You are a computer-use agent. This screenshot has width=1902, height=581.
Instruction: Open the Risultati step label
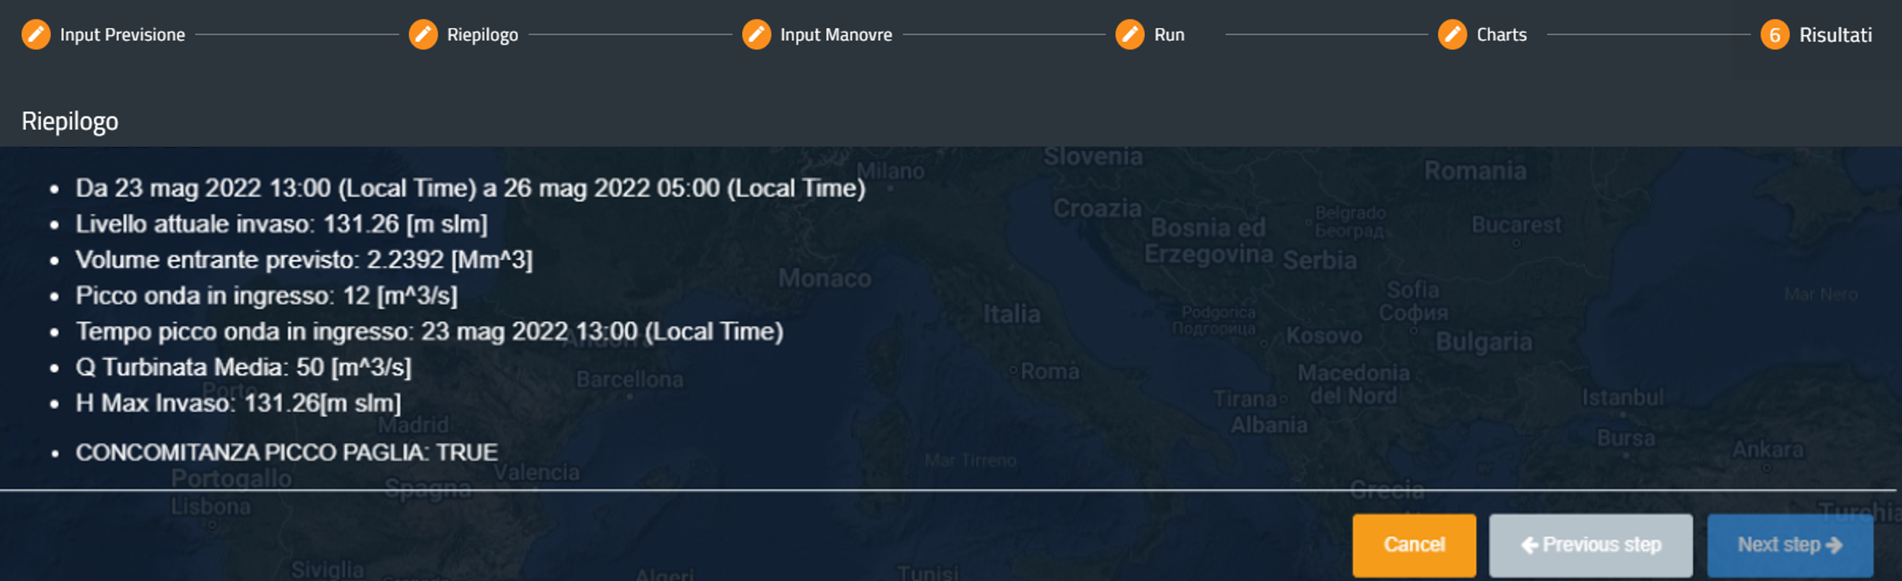(1835, 34)
